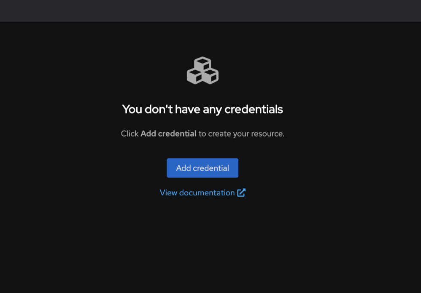The width and height of the screenshot is (421, 293).
Task: Click the word "credentials" in the heading
Action: [254, 109]
